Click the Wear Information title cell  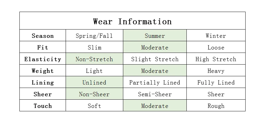click(x=132, y=21)
